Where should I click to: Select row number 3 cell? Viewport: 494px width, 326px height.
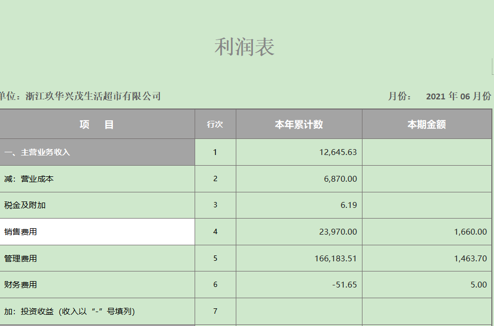click(x=215, y=205)
